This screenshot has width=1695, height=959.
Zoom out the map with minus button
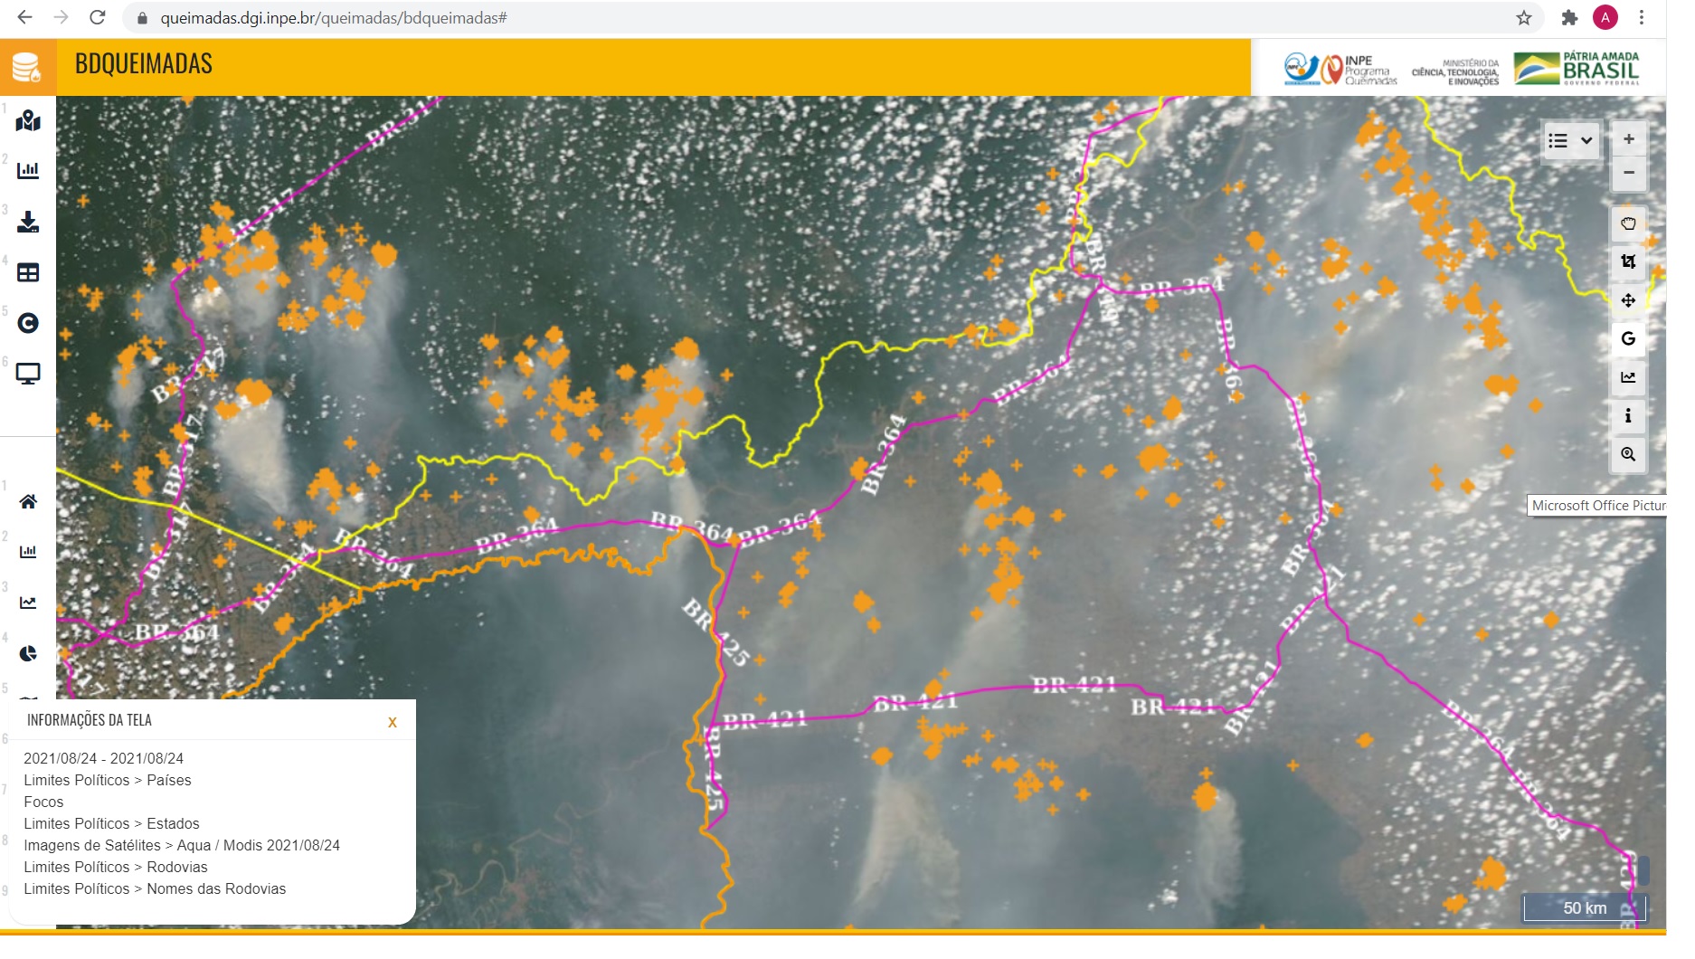click(x=1628, y=173)
